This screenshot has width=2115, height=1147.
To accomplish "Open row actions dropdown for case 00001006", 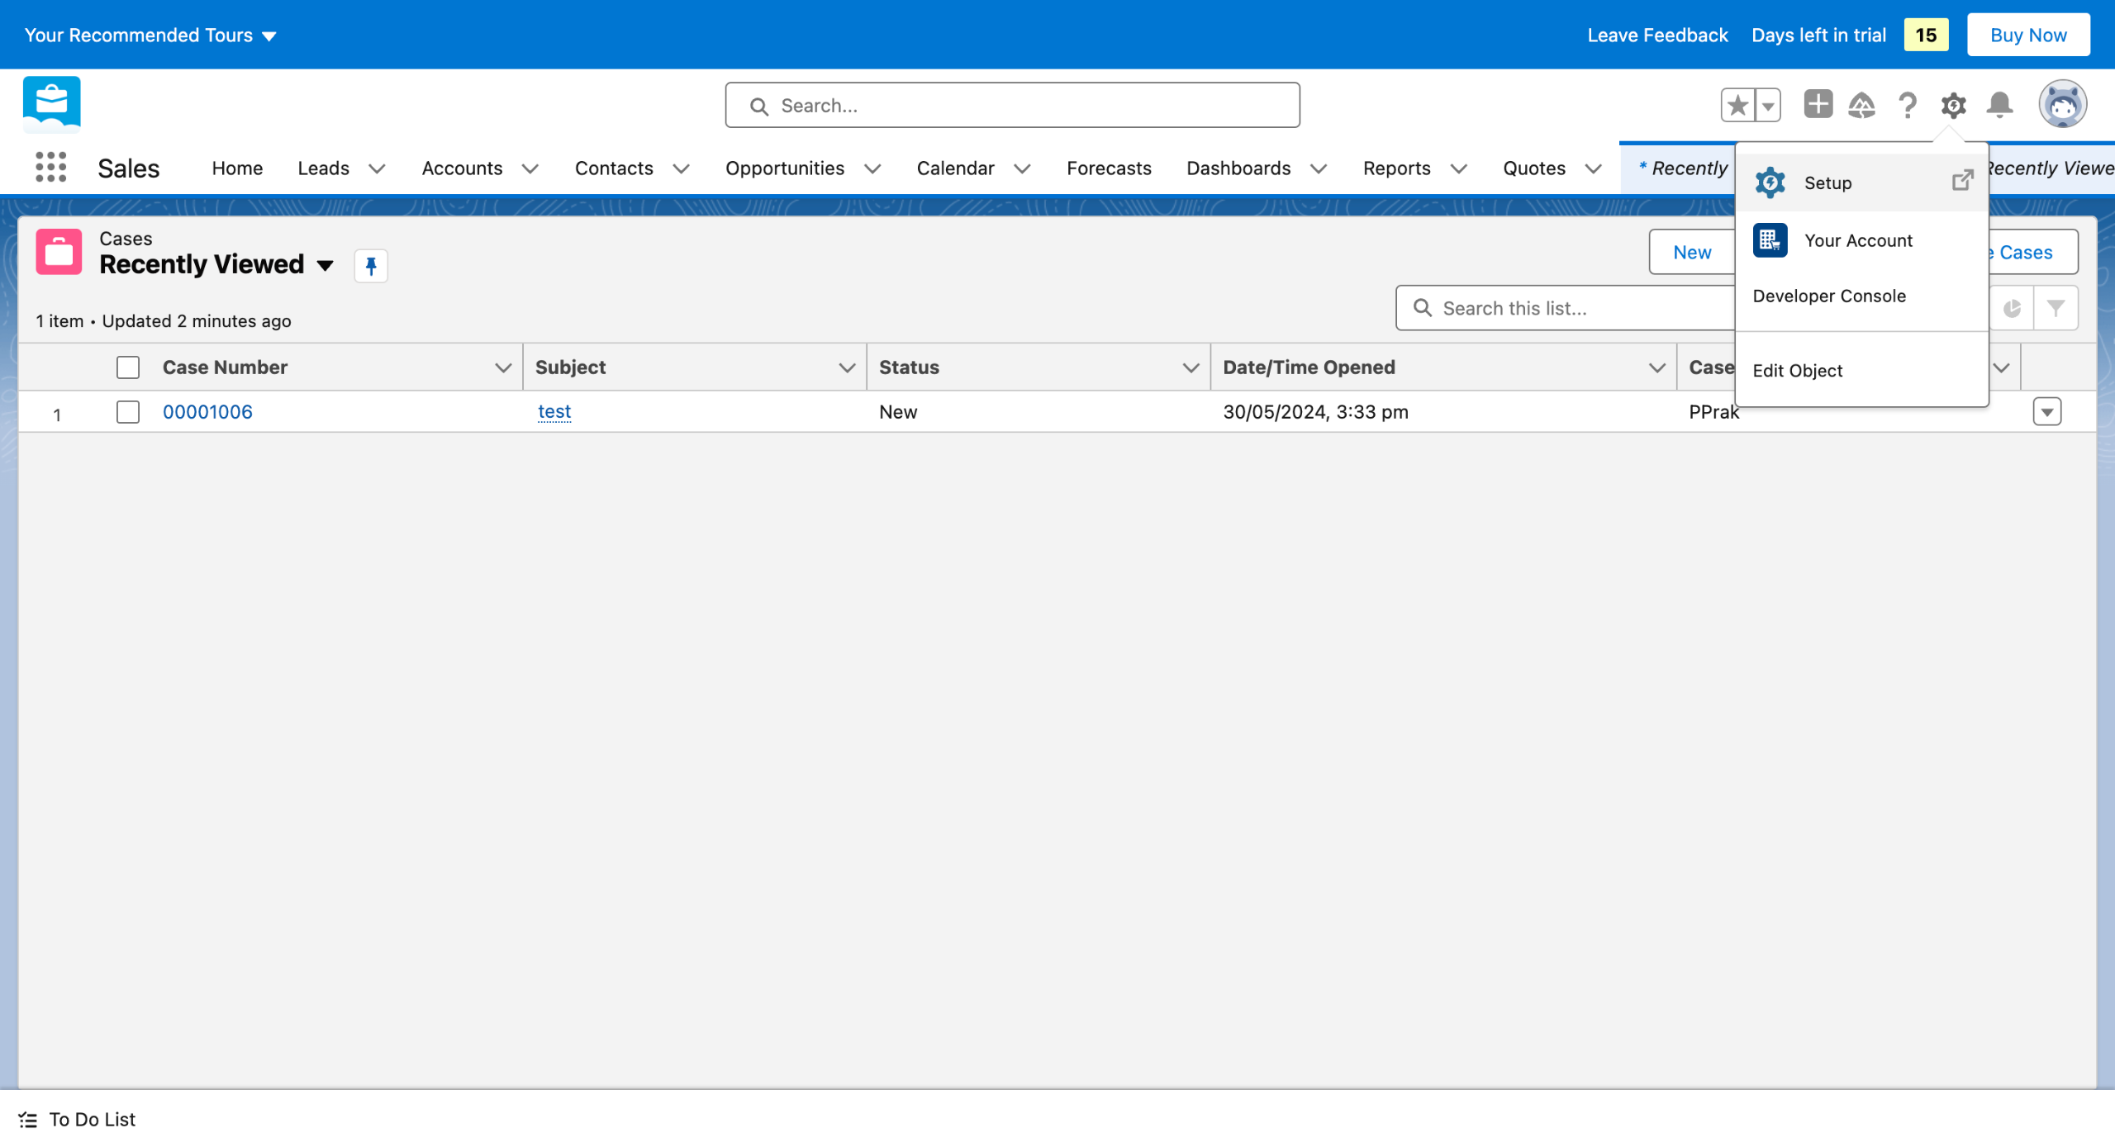I will click(x=2046, y=411).
